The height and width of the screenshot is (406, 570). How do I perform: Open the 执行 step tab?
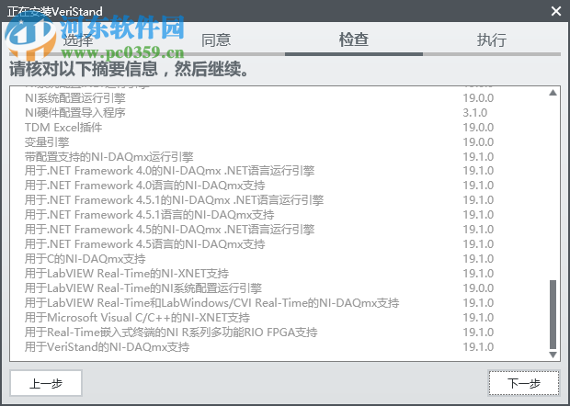492,39
